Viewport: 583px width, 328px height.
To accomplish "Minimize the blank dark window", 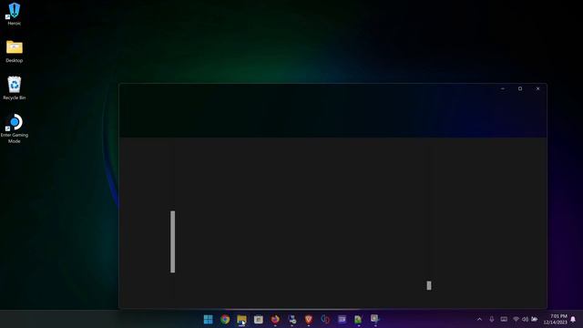I will coord(503,88).
